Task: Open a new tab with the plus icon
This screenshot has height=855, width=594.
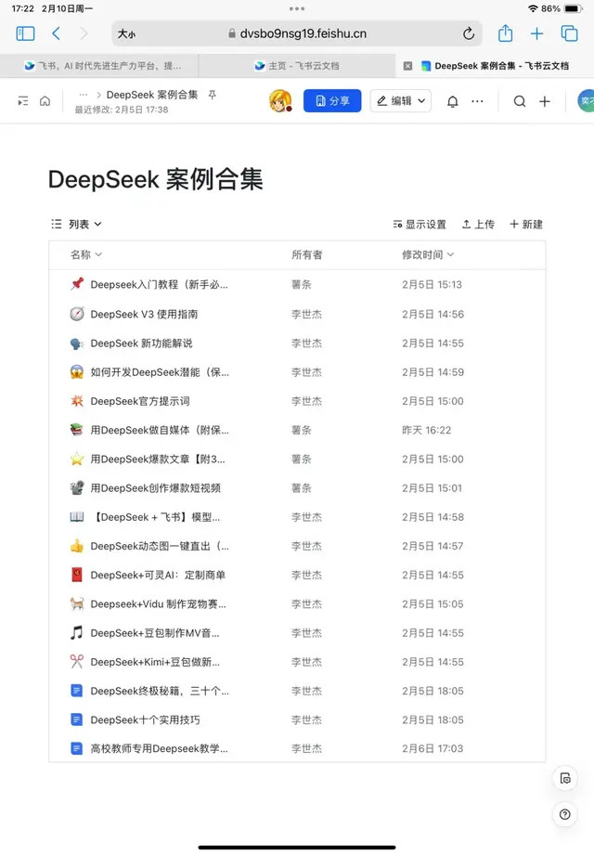Action: point(536,33)
